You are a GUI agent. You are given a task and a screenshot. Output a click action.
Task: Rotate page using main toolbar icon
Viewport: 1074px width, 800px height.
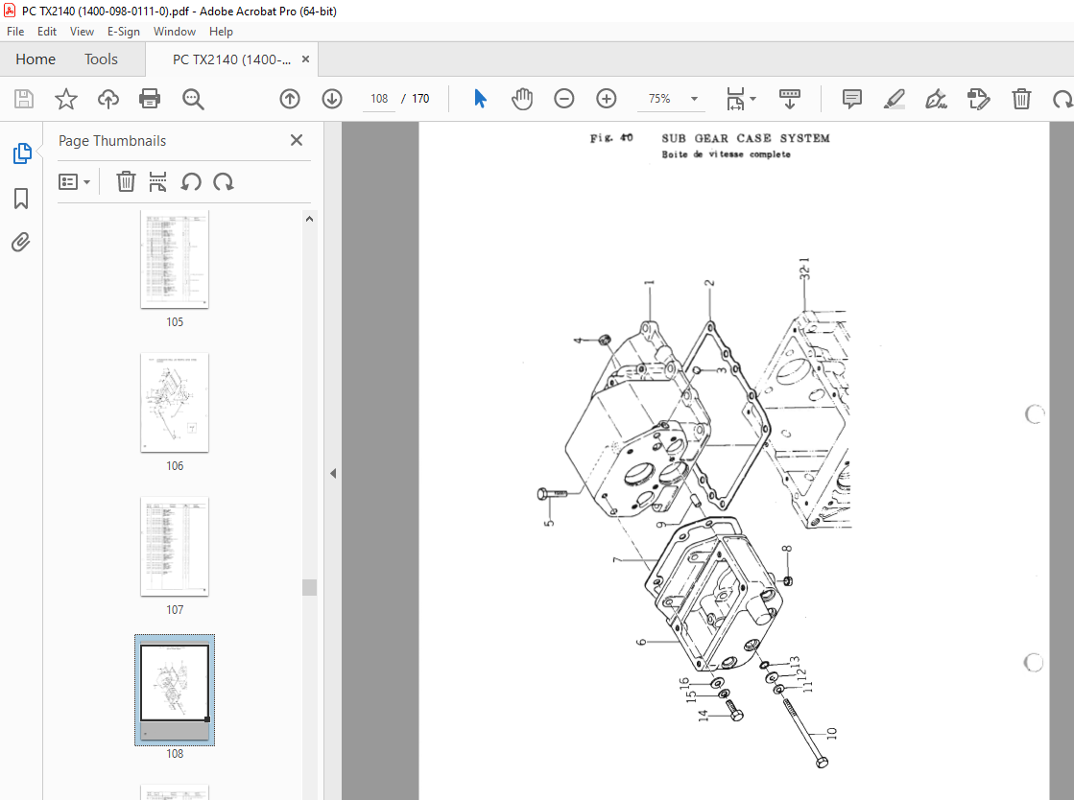(x=1062, y=99)
